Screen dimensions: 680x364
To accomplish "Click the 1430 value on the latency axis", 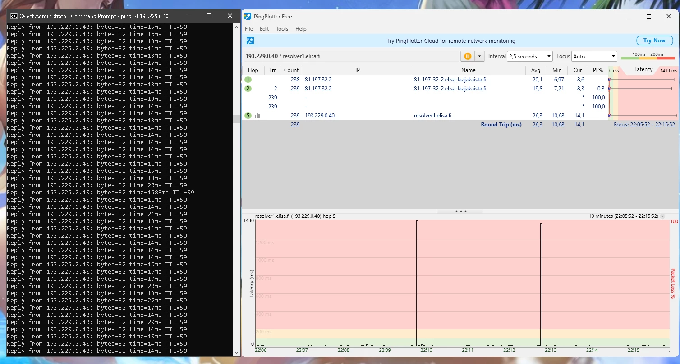I will point(248,221).
